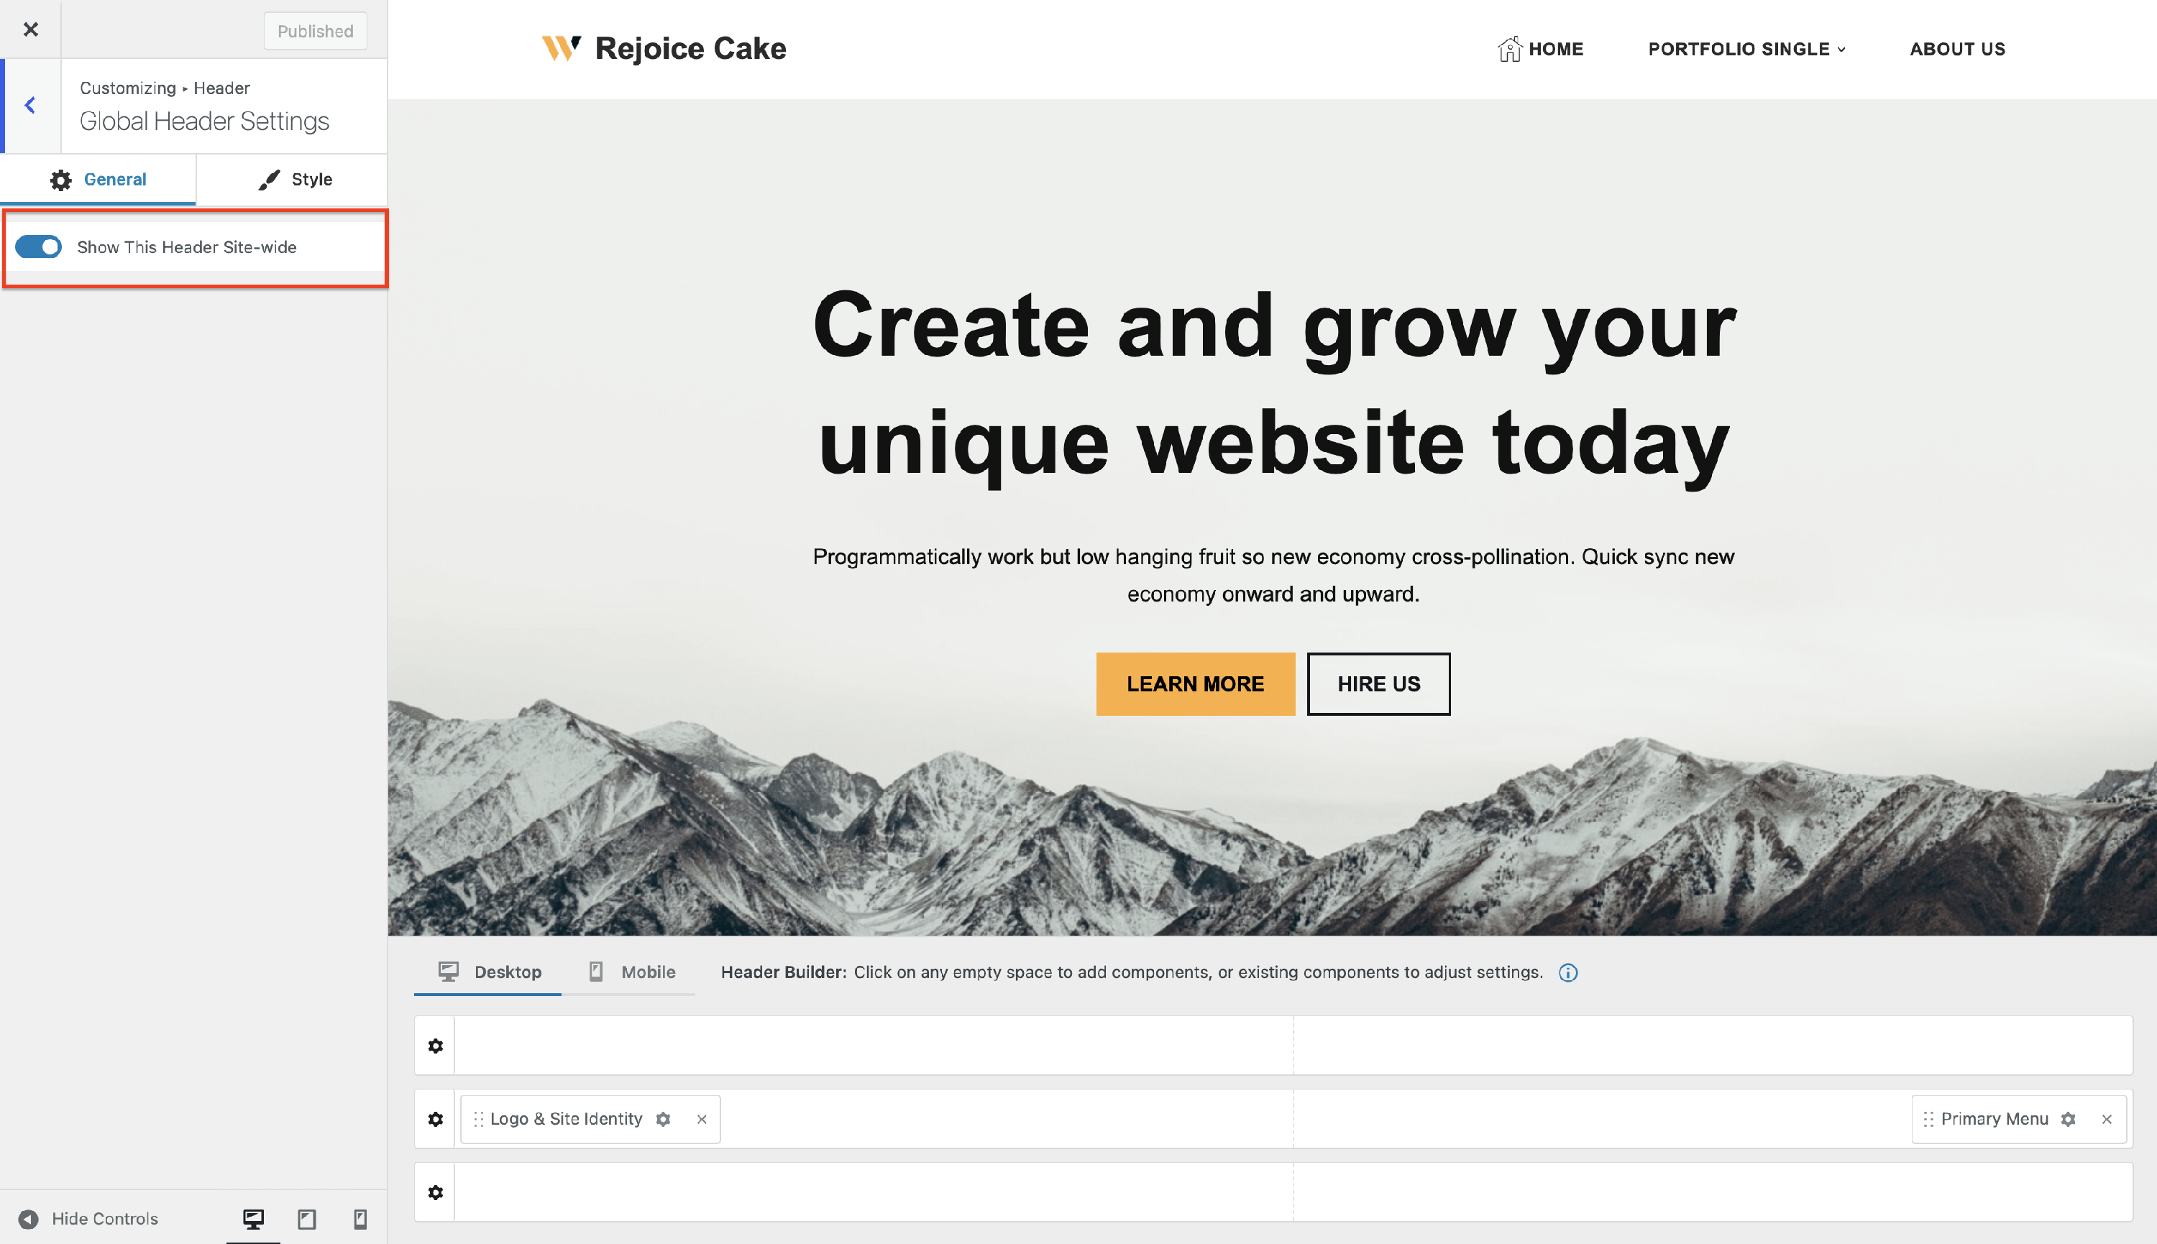
Task: Click the Hire Us button
Action: [x=1378, y=684]
